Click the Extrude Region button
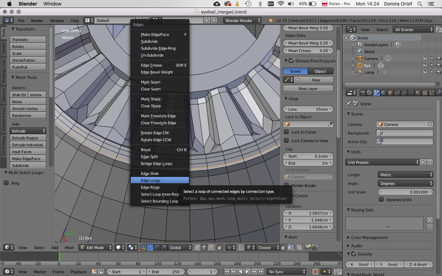 click(28, 138)
